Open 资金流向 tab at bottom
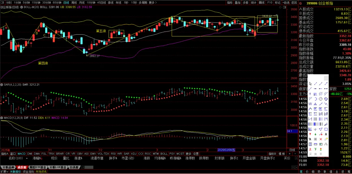This screenshot has width=352, height=174. (x=29, y=172)
